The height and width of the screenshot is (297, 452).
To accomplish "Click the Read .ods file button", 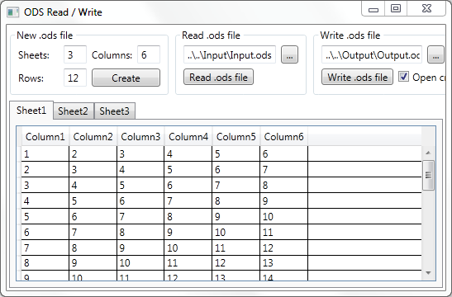I will pyautogui.click(x=218, y=77).
